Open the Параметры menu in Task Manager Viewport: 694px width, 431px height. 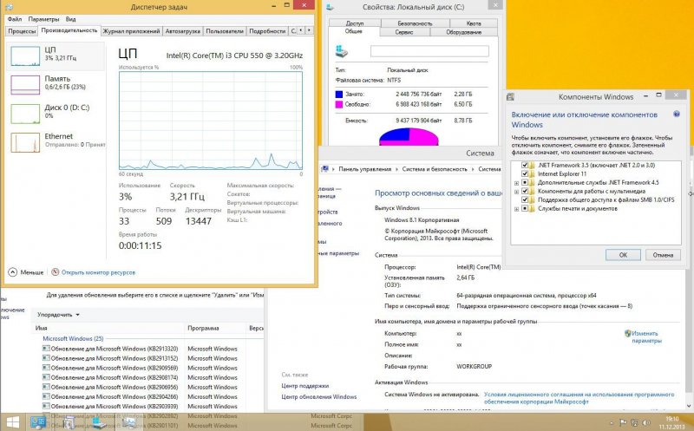(x=44, y=19)
